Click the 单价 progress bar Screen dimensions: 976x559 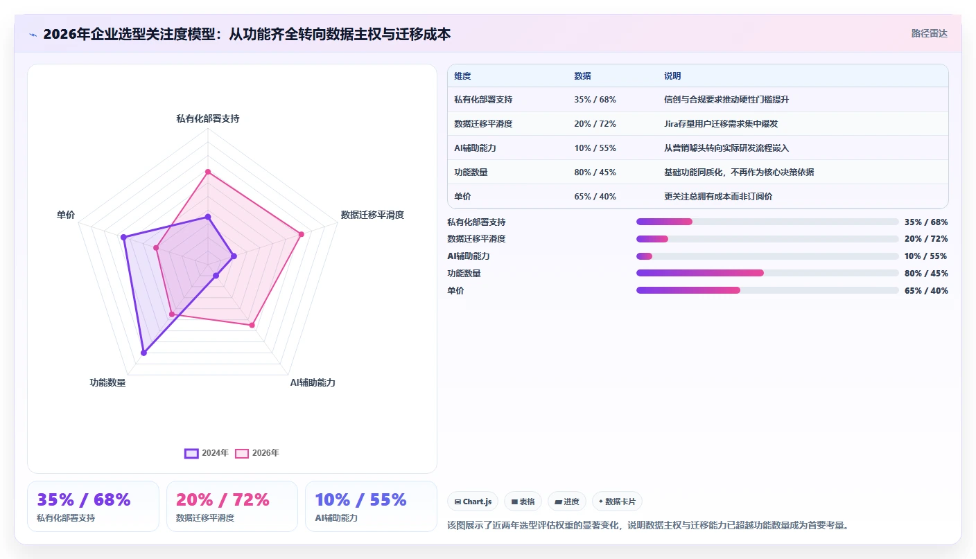(x=767, y=290)
